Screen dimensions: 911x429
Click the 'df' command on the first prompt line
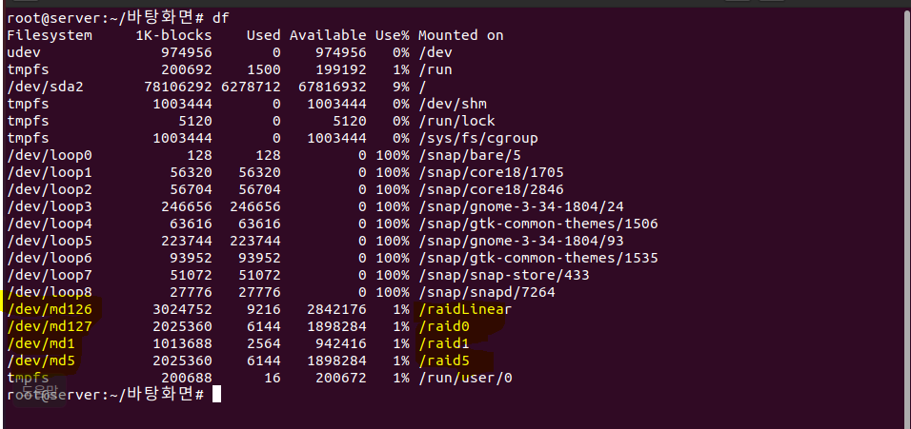click(x=221, y=18)
